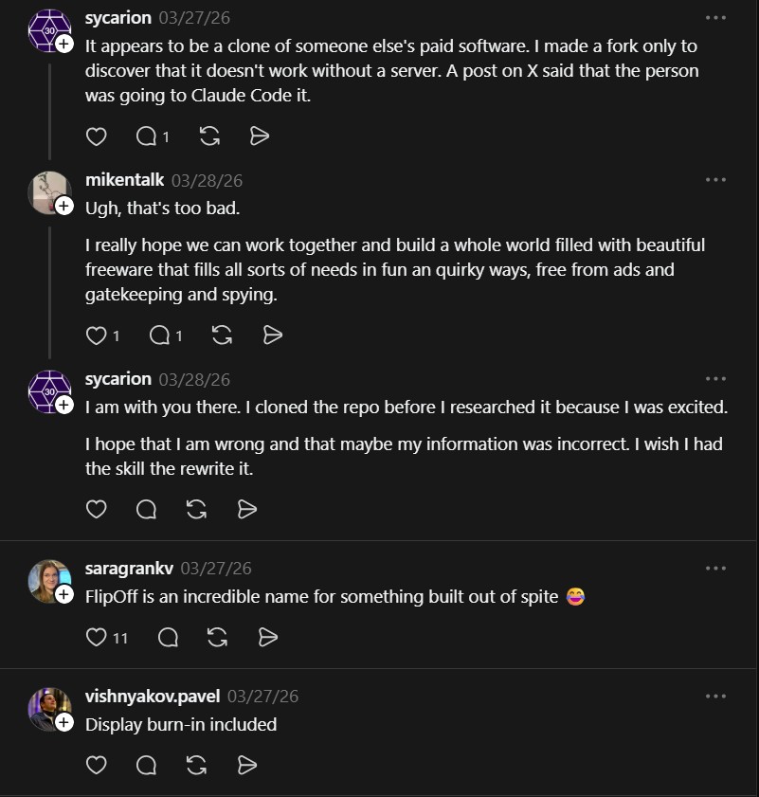
Task: Reply to sycarion's second comment
Action: [146, 509]
